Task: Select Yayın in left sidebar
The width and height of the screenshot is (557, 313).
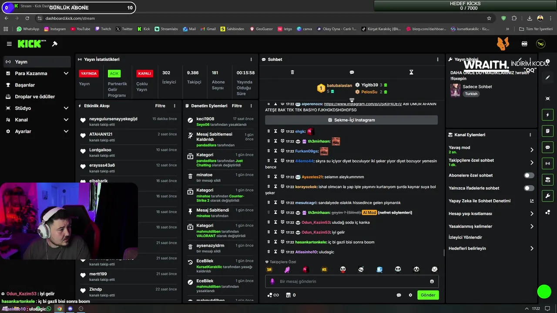Action: click(36, 62)
